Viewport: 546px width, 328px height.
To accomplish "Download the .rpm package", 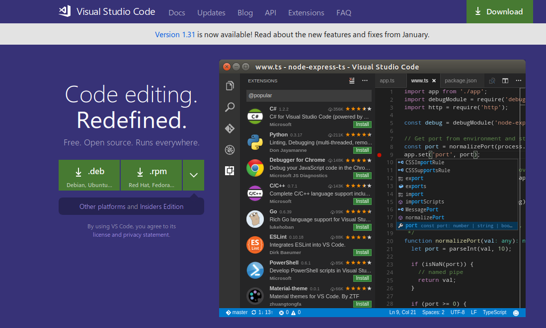I will [151, 175].
